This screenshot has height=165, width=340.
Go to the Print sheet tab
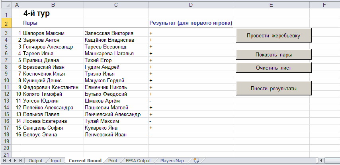point(113,161)
